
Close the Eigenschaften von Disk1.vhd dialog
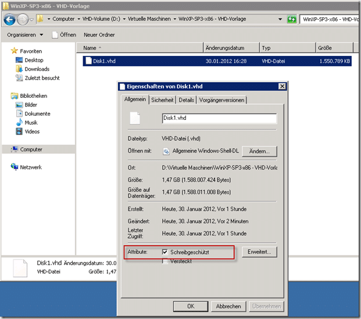click(282, 86)
